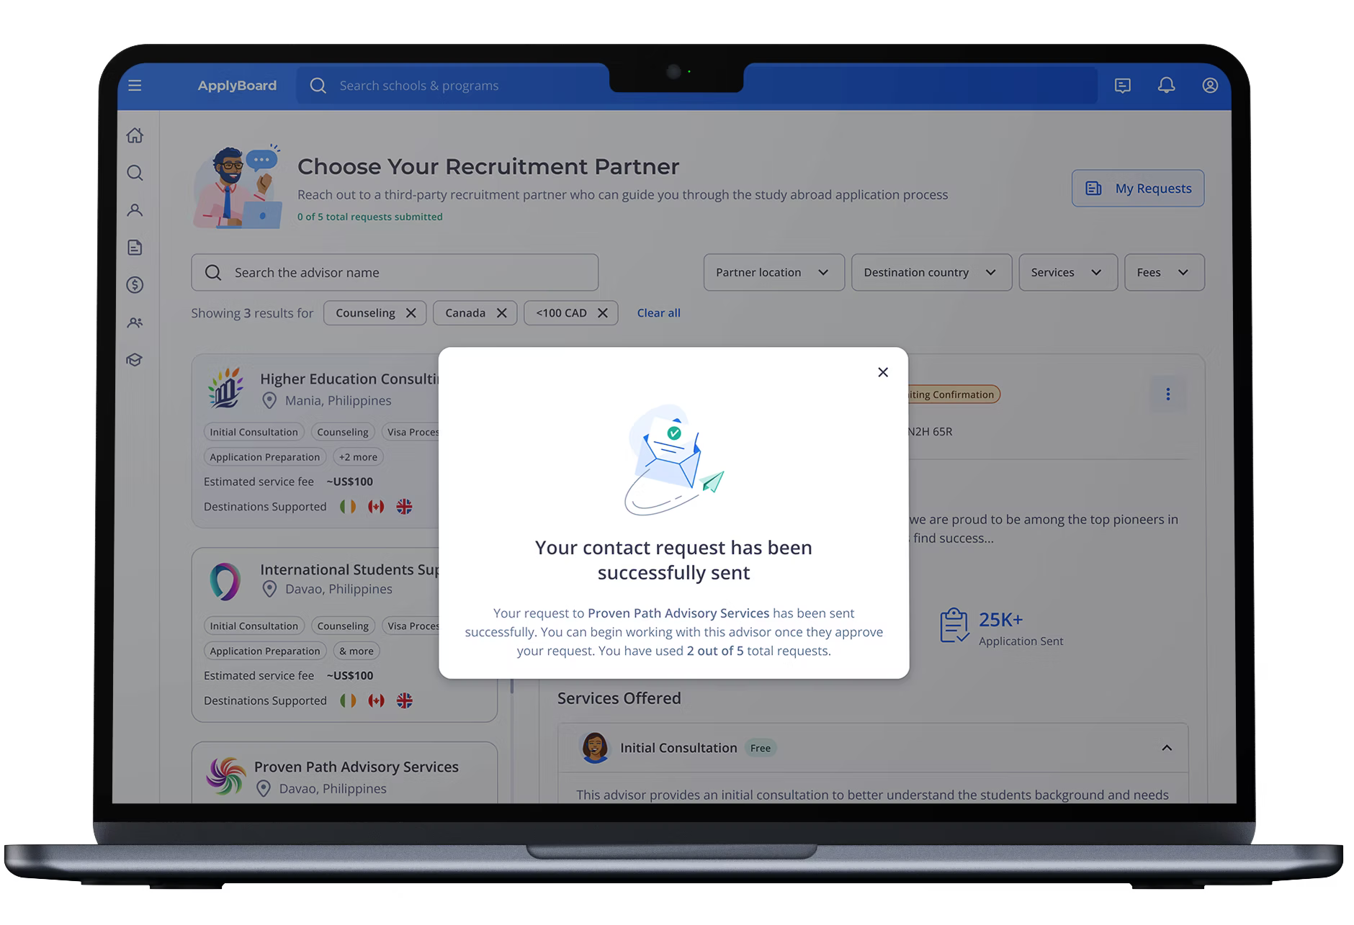Open My Requests
The height and width of the screenshot is (925, 1354).
tap(1138, 189)
